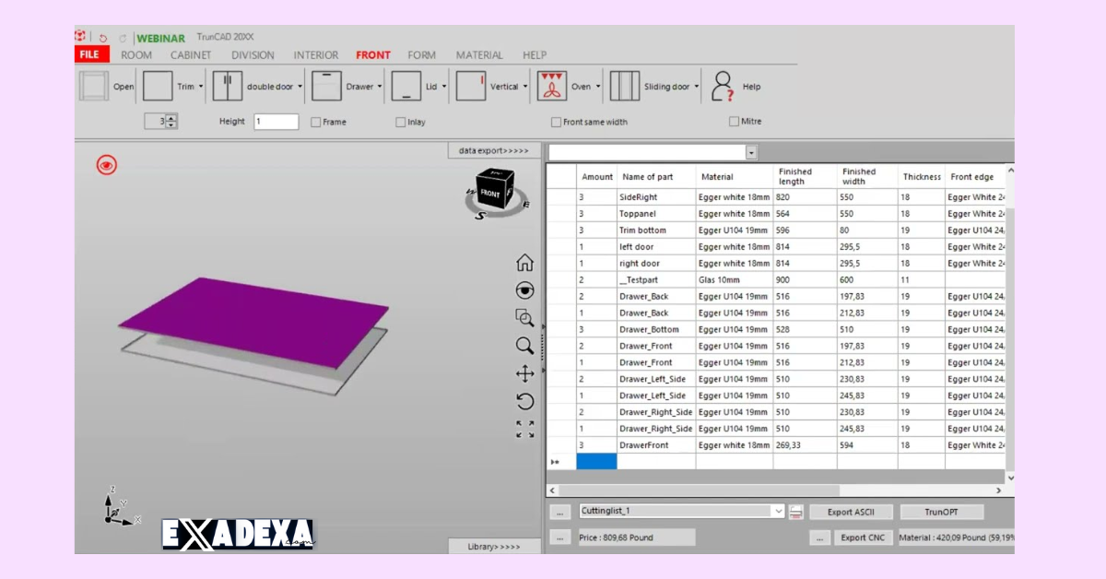The image size is (1106, 579).
Task: Open the FILE menu
Action: 89,54
